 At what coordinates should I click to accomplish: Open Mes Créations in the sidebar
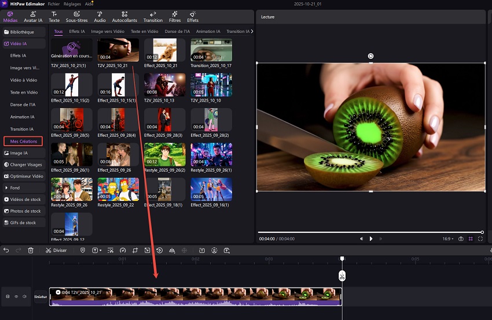(x=24, y=141)
